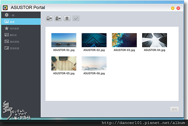The height and width of the screenshot is (126, 188).
Task: Open the 過度掃描 overscan section
Action: (21, 41)
